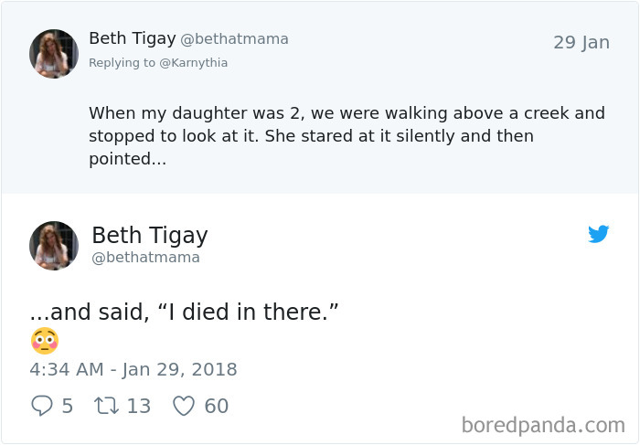This screenshot has width=640, height=445.
Task: Click the flushed face emoji
Action: (44, 341)
